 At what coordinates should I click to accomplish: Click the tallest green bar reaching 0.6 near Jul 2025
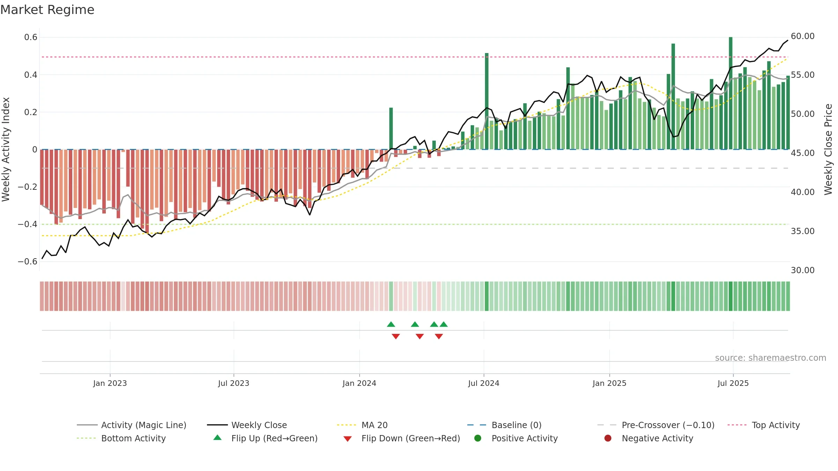pyautogui.click(x=730, y=93)
